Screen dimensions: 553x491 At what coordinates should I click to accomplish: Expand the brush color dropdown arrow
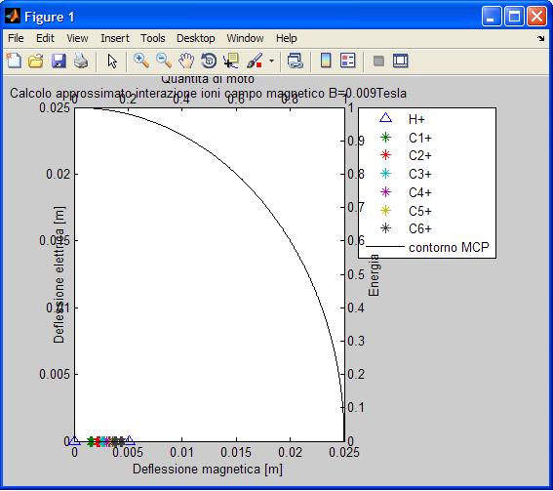pos(271,61)
